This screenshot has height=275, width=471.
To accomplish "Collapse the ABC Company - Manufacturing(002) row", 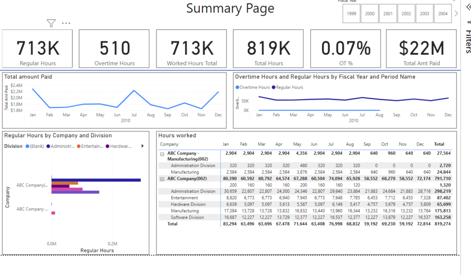I will [162, 153].
